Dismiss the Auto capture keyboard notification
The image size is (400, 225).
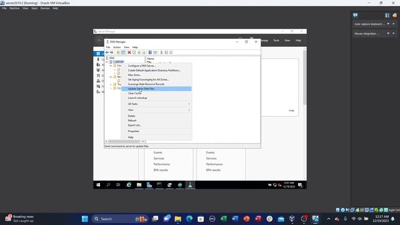tap(393, 24)
